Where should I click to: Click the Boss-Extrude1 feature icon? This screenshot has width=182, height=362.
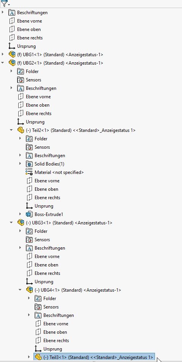tap(29, 214)
